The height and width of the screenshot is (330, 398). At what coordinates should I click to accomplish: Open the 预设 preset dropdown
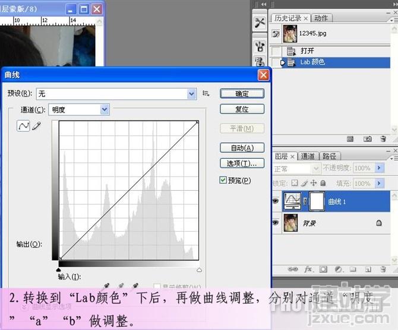pos(191,94)
